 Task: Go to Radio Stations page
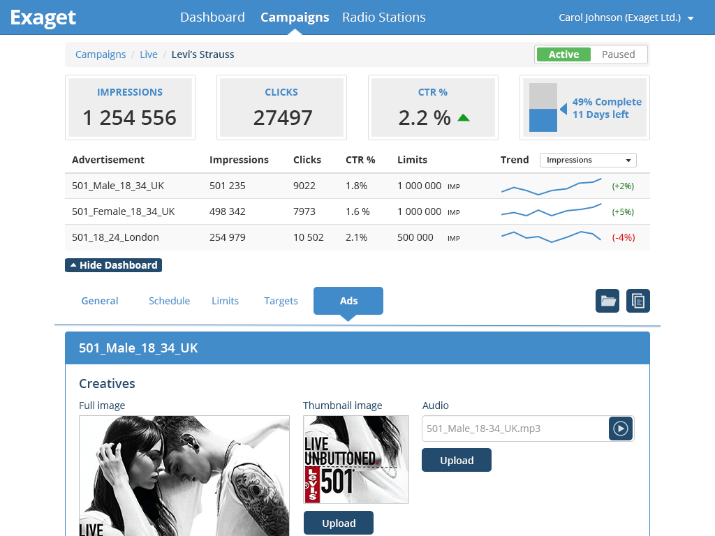pos(383,17)
